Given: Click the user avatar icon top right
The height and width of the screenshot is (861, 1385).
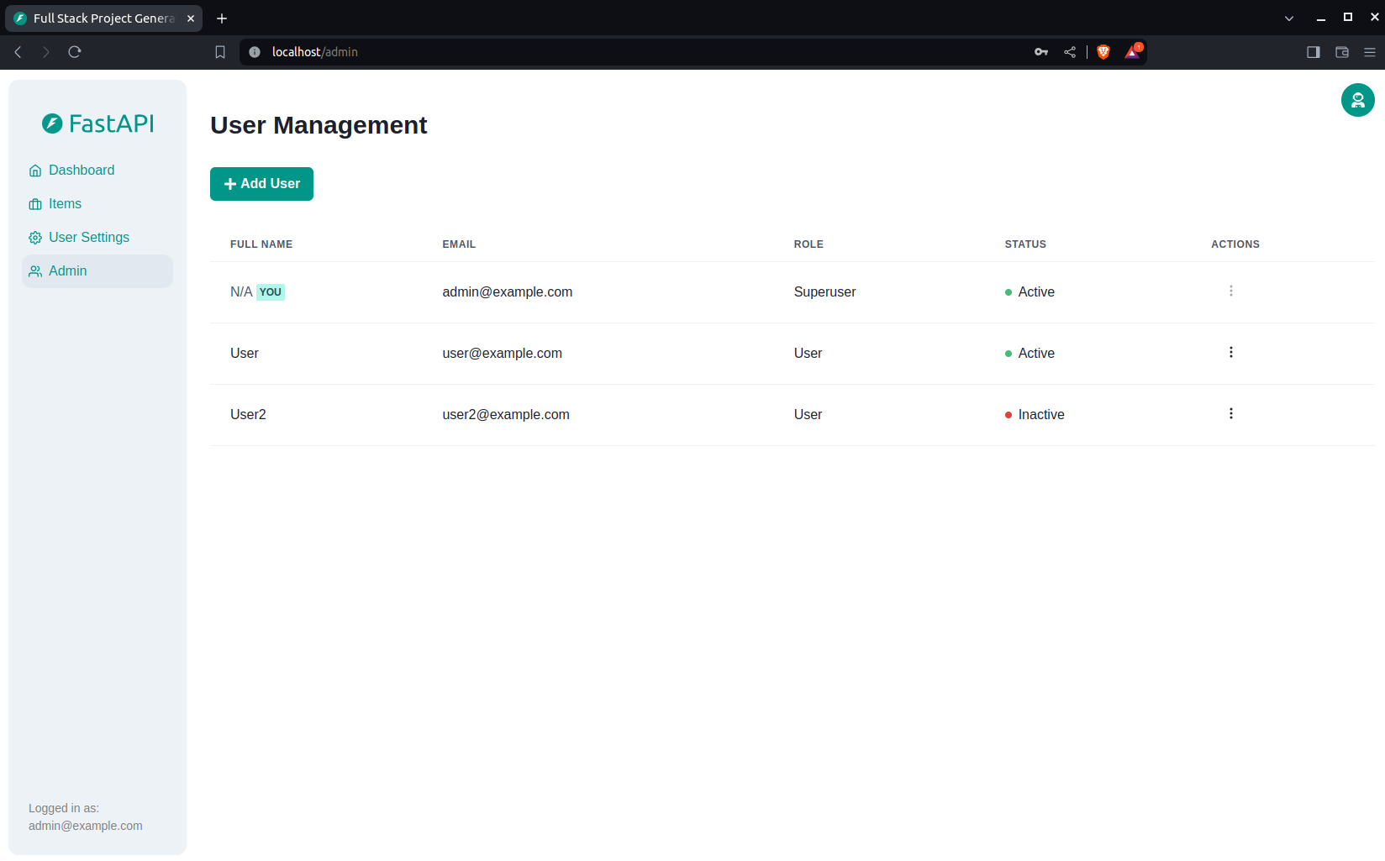Looking at the screenshot, I should pos(1357,100).
